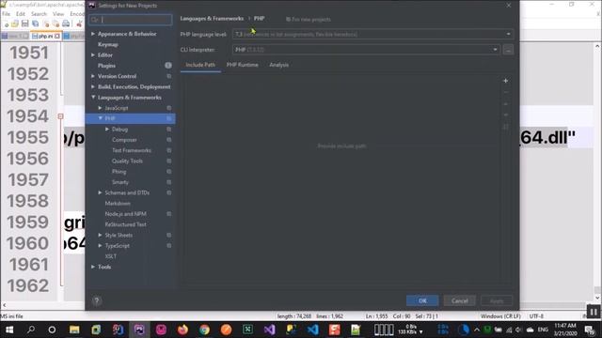Viewport: 602px width, 338px height.
Task: Click Cancel button in settings dialog
Action: 460,300
